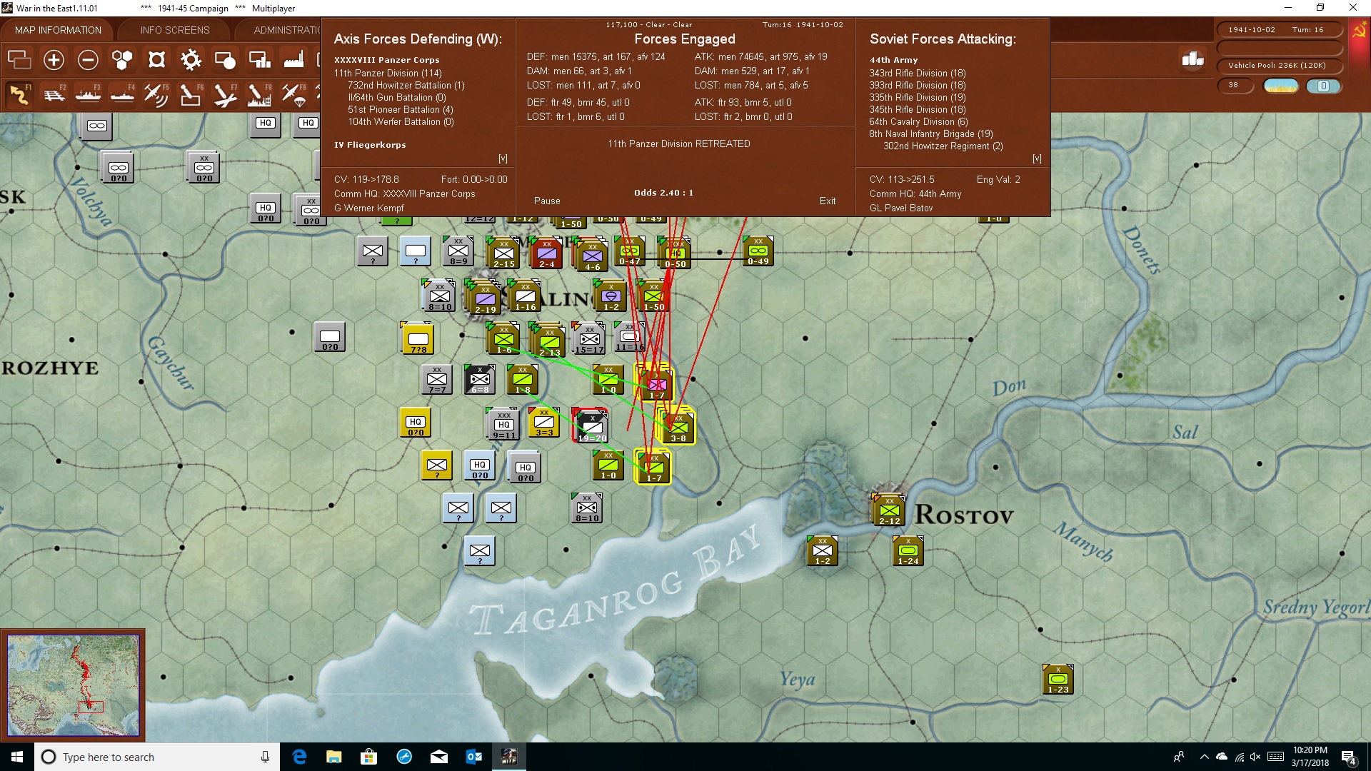The width and height of the screenshot is (1371, 771).
Task: Open the ADMINISTRATION tab
Action: click(286, 30)
